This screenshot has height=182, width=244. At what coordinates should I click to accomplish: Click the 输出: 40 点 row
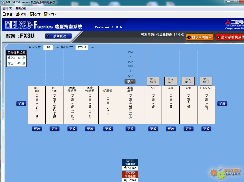(16, 63)
